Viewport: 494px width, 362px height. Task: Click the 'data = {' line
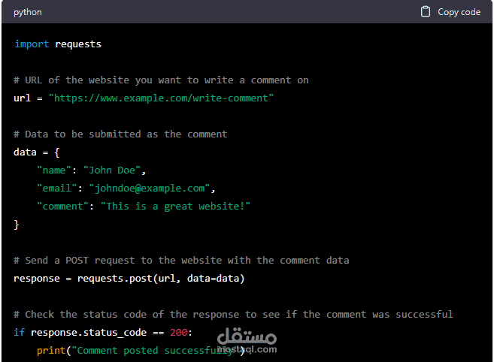pyautogui.click(x=37, y=152)
